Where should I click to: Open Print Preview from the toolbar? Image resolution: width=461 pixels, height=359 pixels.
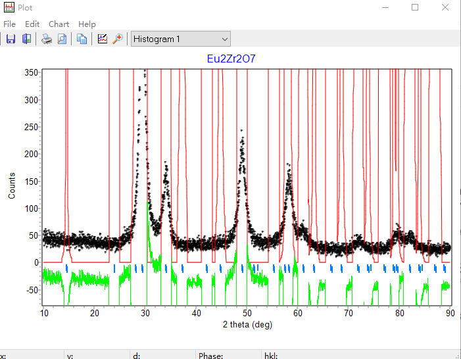[x=62, y=39]
